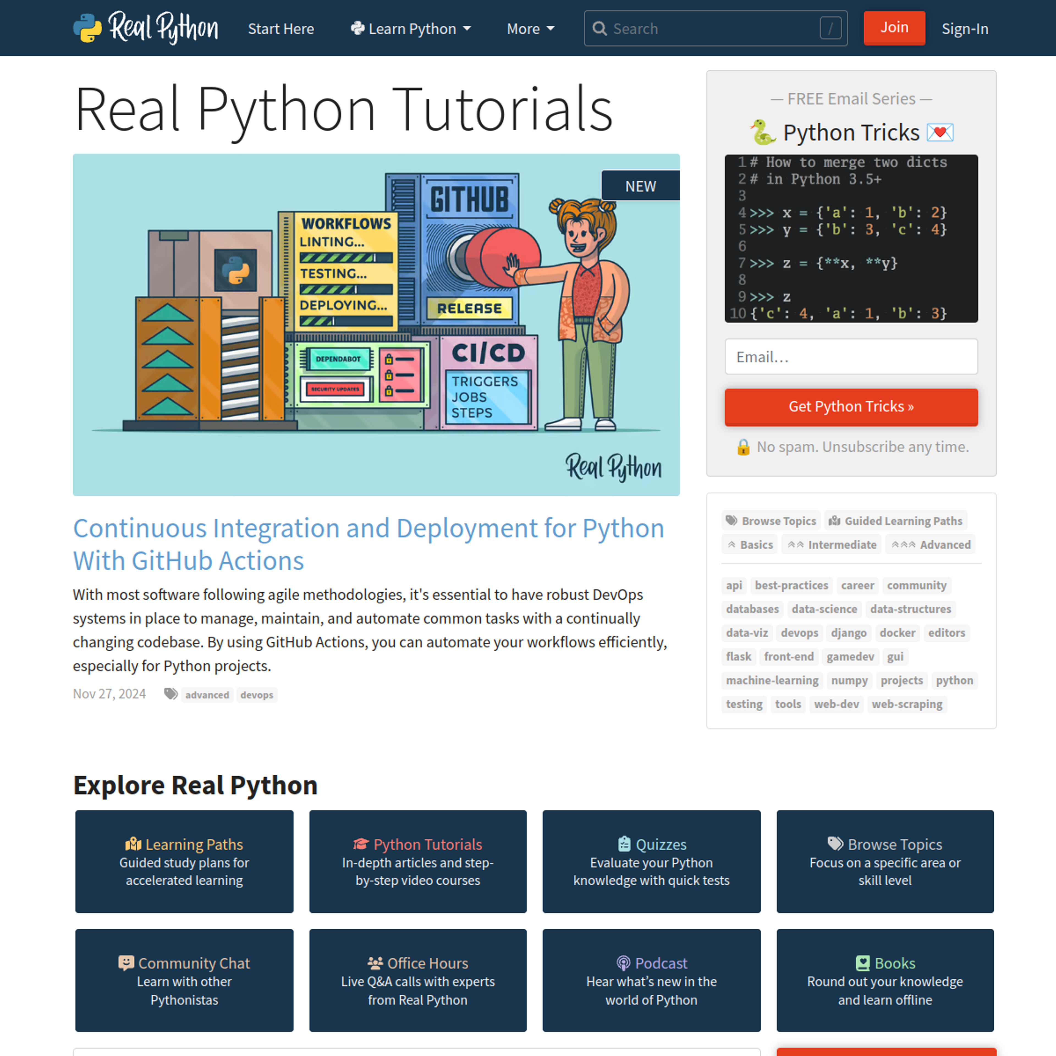Click the slash shortcut key icon in the search box

(830, 28)
